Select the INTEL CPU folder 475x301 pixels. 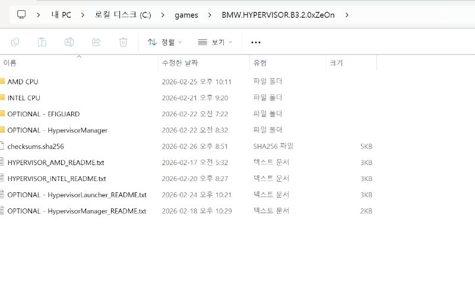[x=24, y=97]
